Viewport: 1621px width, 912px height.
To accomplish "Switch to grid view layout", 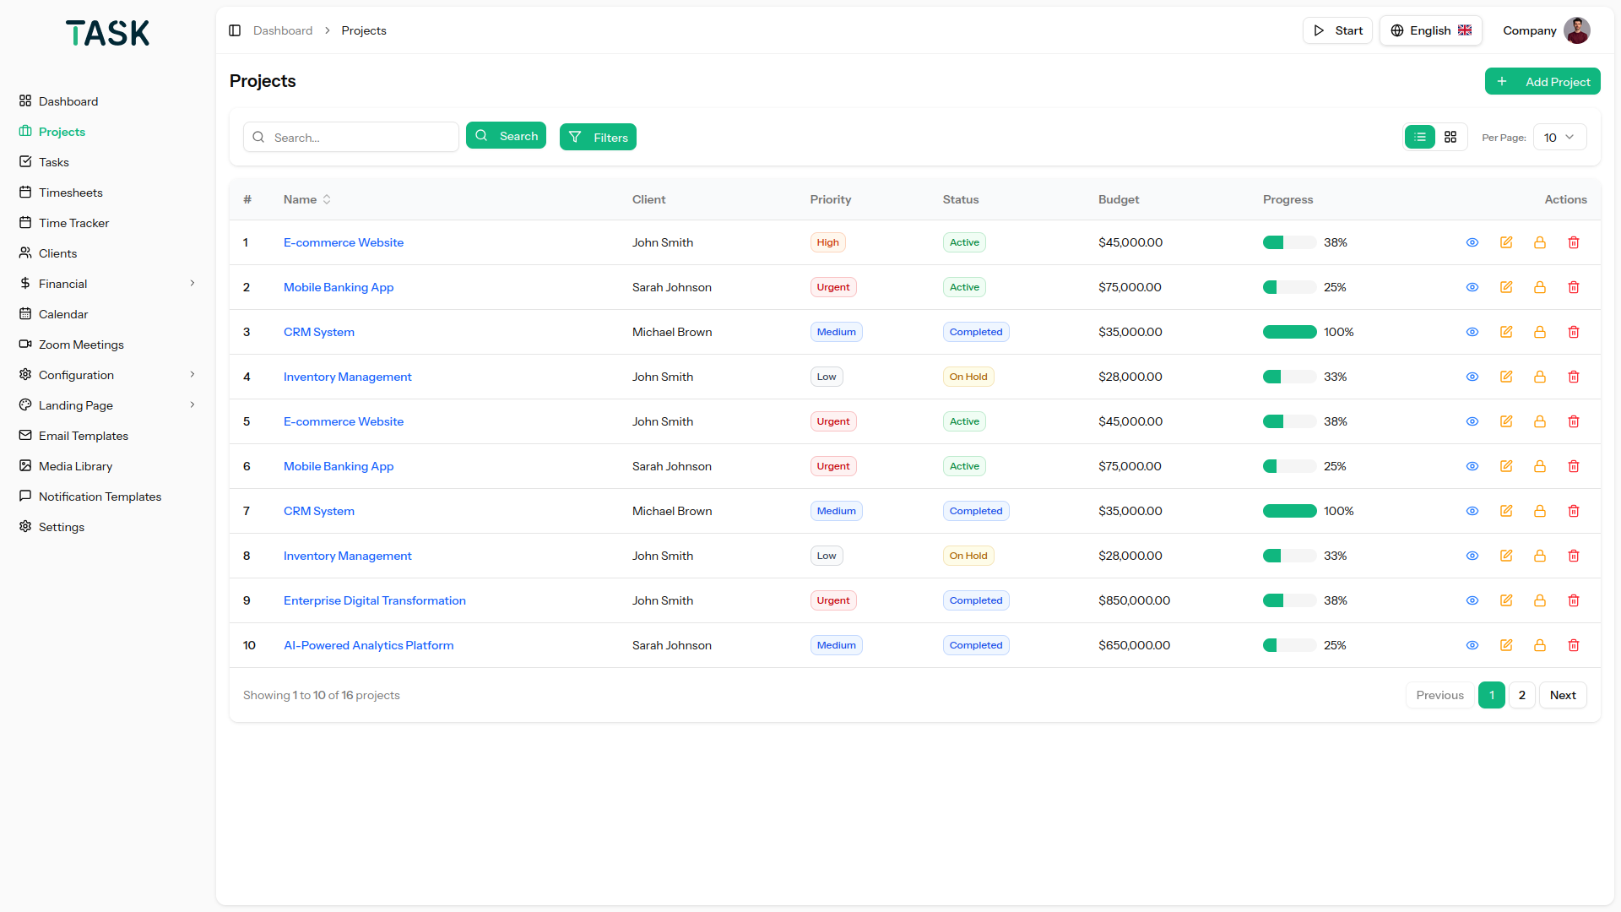I will click(x=1450, y=137).
